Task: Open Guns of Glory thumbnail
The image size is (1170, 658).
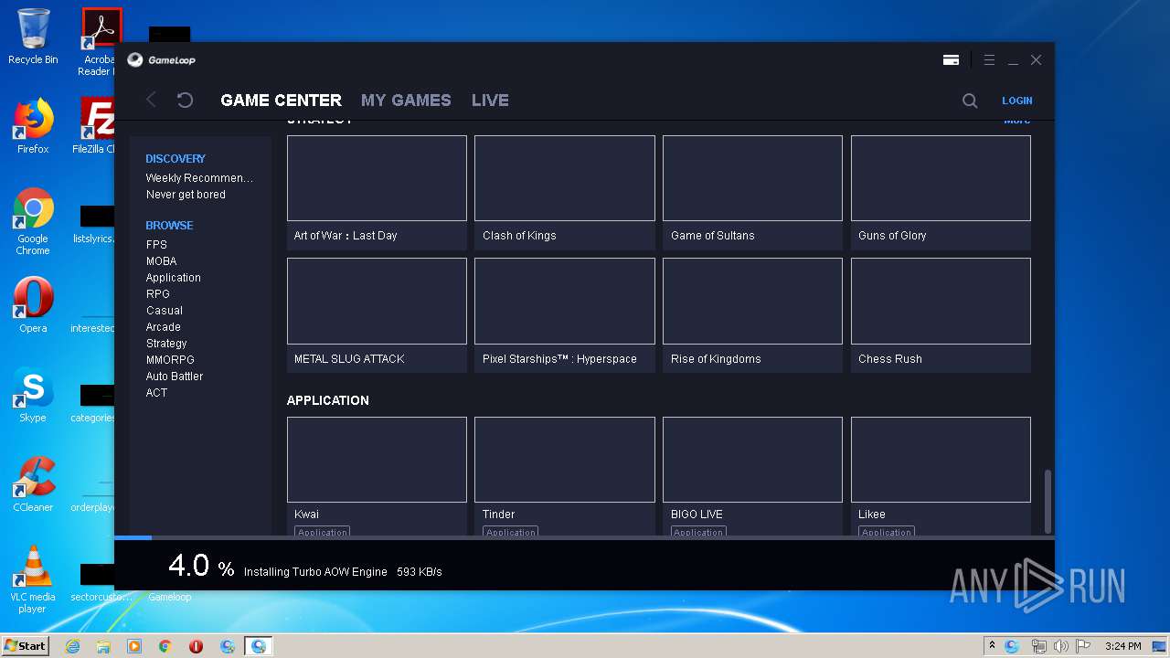Action: 941,178
